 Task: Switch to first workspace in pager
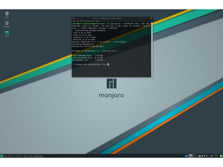pyautogui.click(x=191, y=156)
